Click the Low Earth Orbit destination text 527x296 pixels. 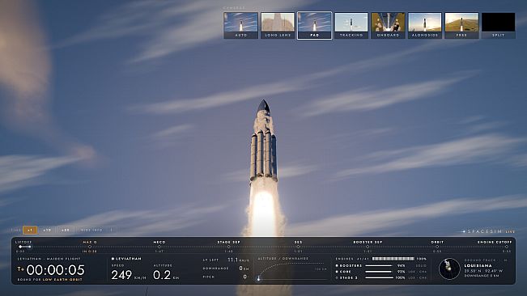pyautogui.click(x=62, y=280)
